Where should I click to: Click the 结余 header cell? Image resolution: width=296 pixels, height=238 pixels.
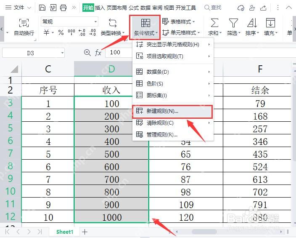click(x=260, y=90)
